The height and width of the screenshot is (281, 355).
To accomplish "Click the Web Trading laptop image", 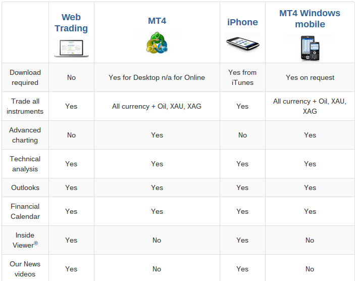I will click(x=71, y=49).
